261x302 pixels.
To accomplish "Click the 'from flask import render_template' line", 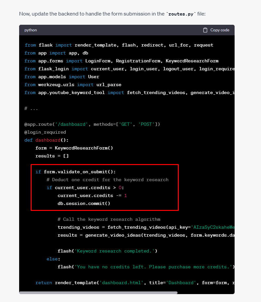I will [119, 45].
